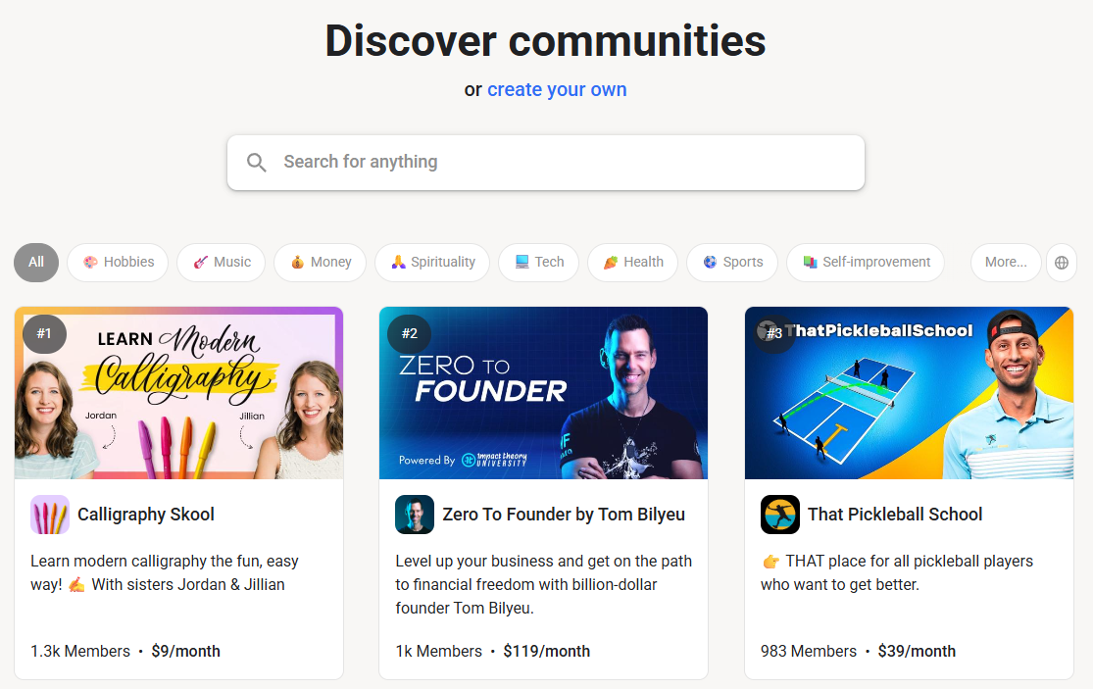The width and height of the screenshot is (1093, 689).
Task: Filter communities by Money category
Action: coord(320,263)
